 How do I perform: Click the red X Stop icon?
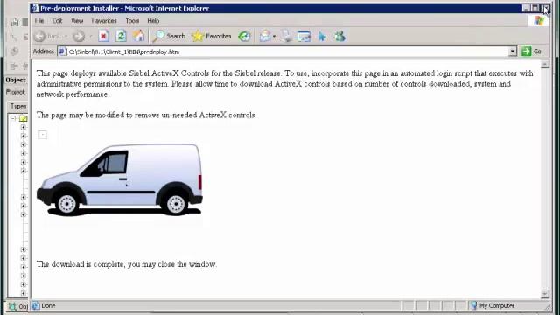point(103,36)
